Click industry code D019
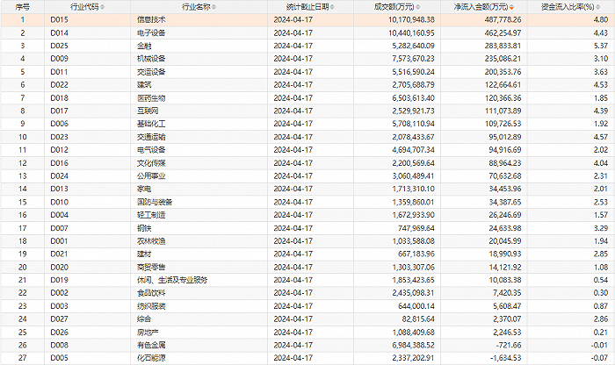 coord(59,280)
